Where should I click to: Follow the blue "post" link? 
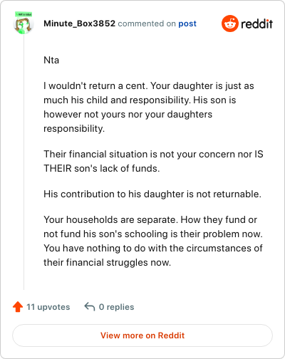187,24
